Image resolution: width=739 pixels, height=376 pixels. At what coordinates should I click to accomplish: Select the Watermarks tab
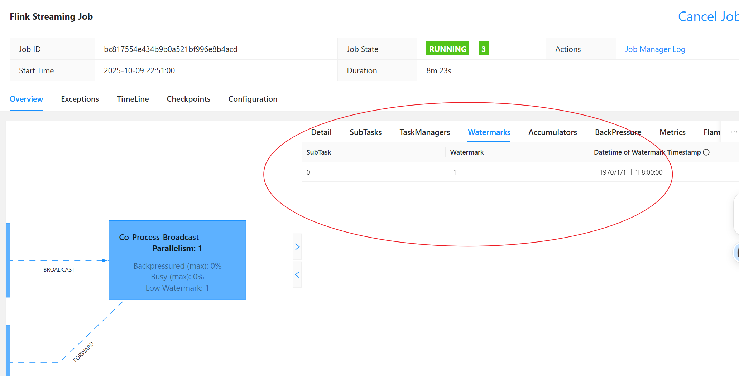[489, 132]
